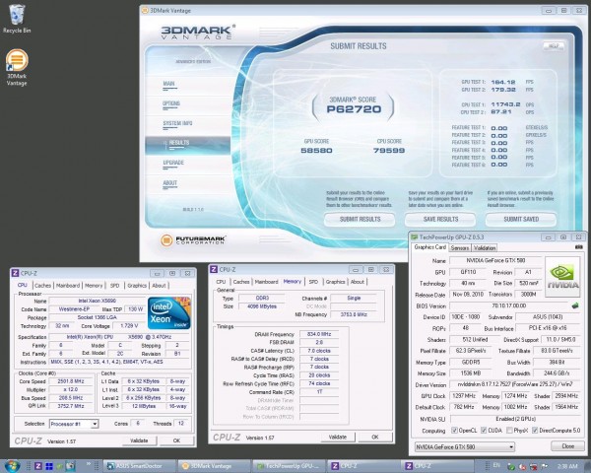Click the blue grid quick launch icon

pos(49,466)
